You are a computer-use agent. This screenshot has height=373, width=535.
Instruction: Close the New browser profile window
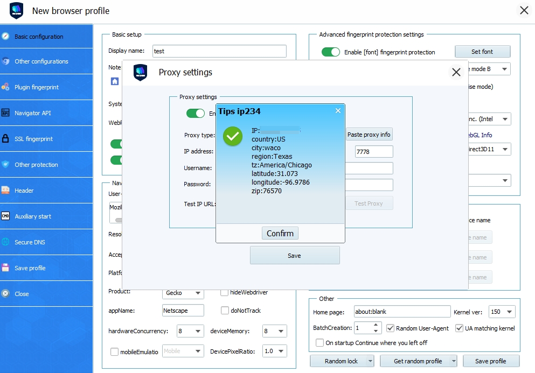[x=524, y=10]
